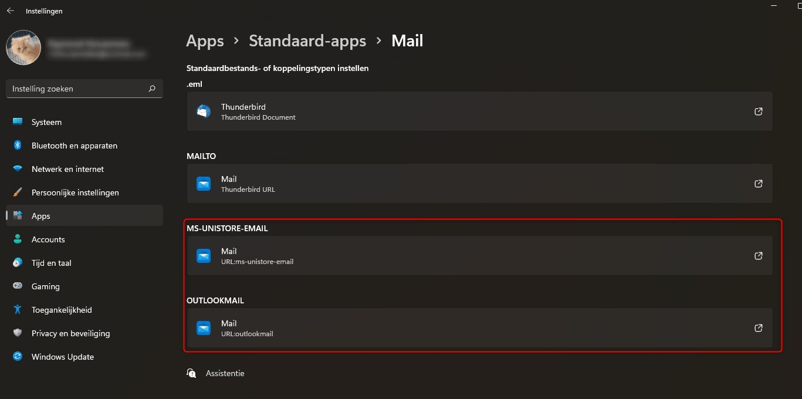Click 'Thunderbird URL' subtitle text
The width and height of the screenshot is (802, 399).
coord(248,190)
